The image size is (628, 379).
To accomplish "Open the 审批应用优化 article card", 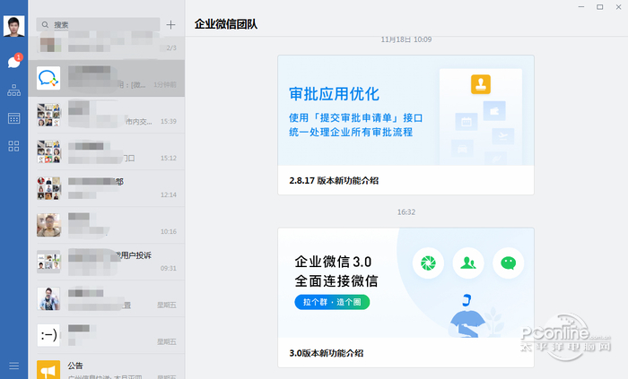I will point(406,125).
